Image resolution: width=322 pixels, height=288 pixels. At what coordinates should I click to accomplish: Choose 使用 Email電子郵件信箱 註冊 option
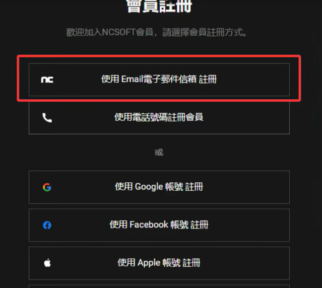[x=159, y=79]
